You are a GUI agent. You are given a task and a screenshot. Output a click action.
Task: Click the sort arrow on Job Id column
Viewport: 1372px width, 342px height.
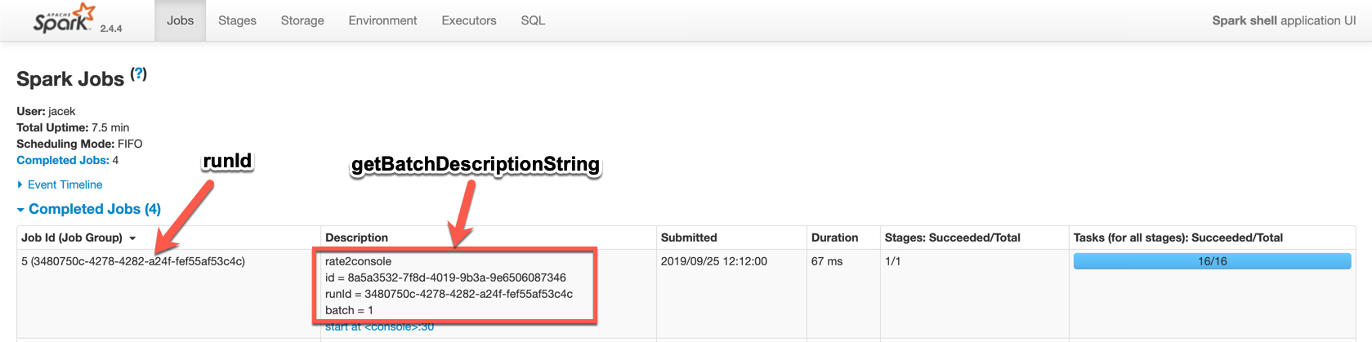point(132,238)
